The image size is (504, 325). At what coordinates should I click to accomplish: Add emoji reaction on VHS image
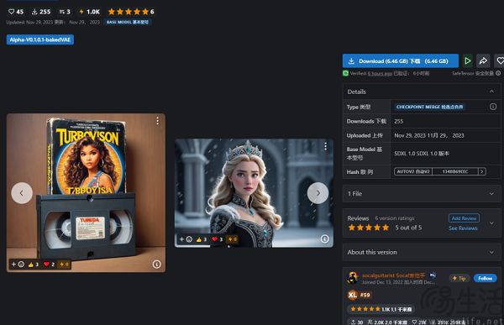[18, 265]
